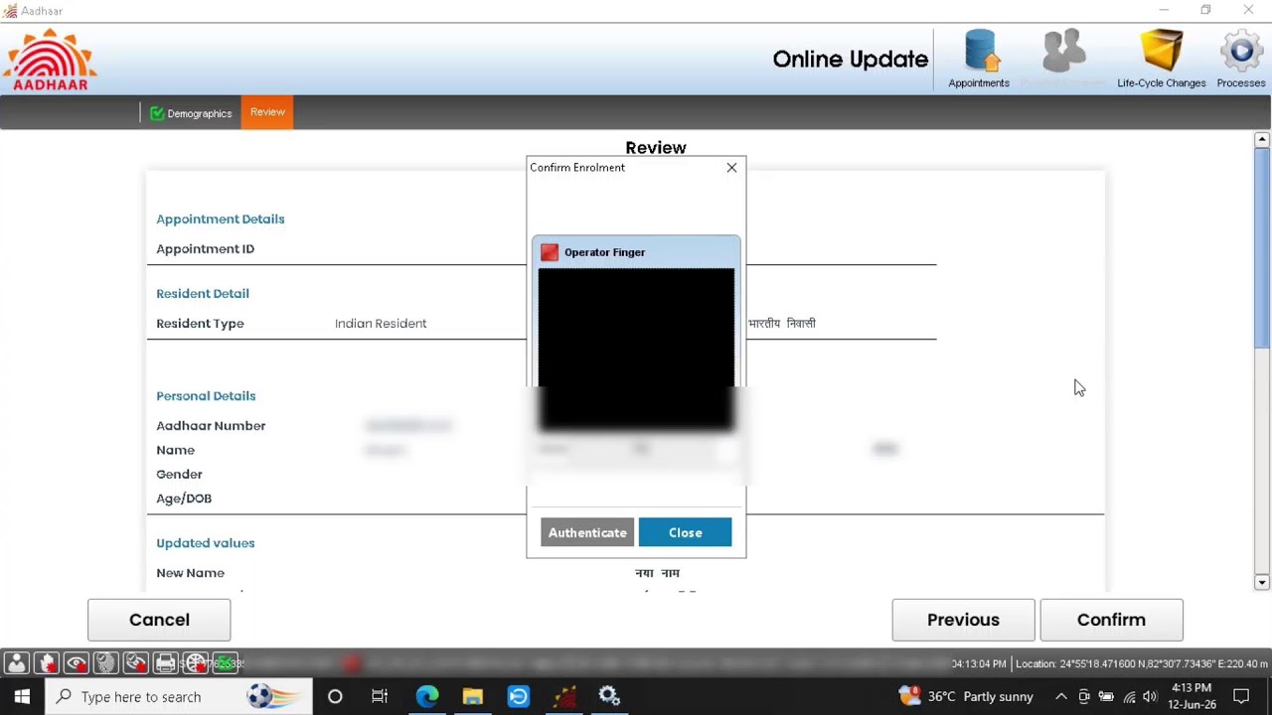The width and height of the screenshot is (1272, 715).
Task: Open Microsoft Edge from taskbar
Action: pos(427,696)
